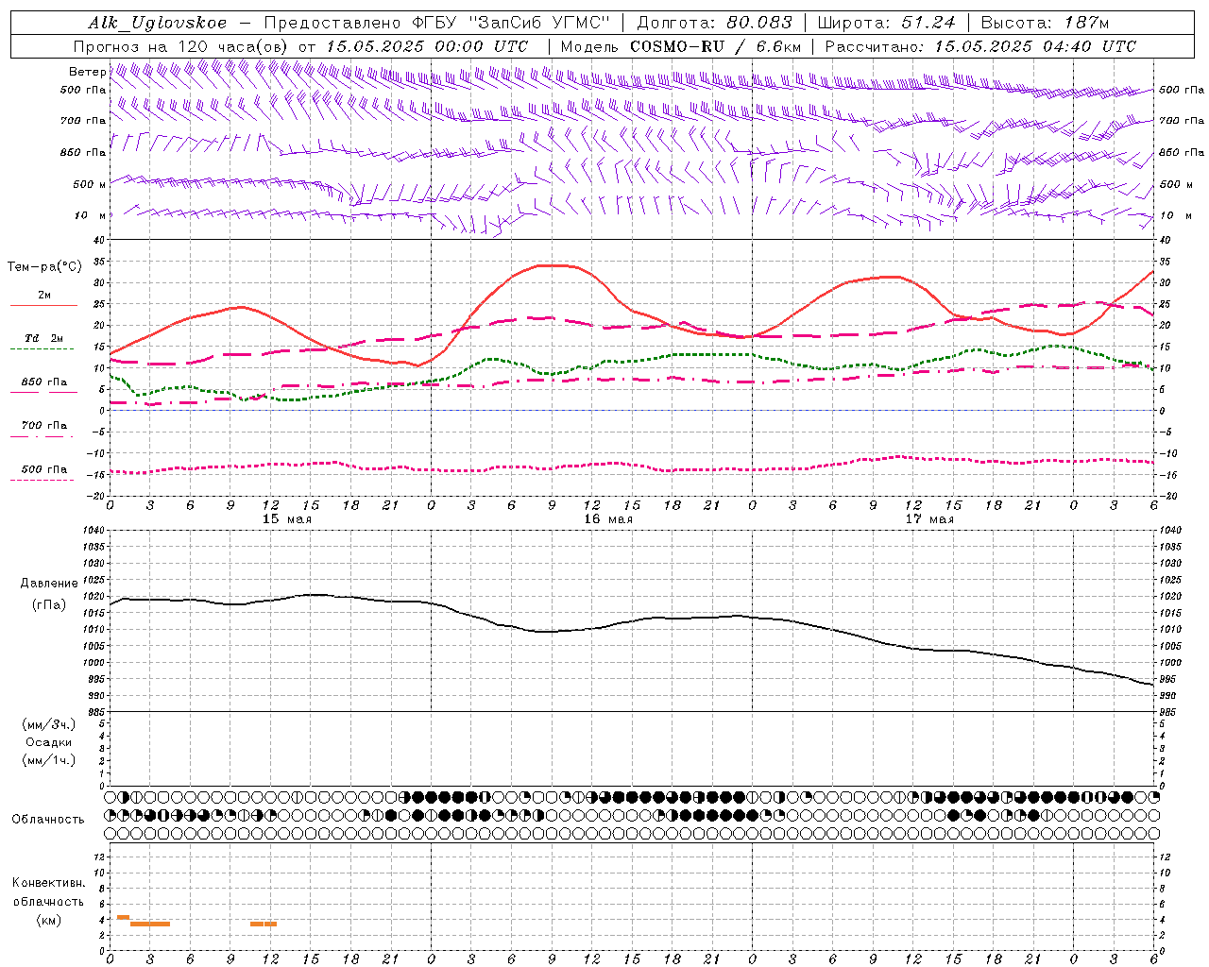The width and height of the screenshot is (1209, 967).
Task: Click the Рассчитано: 15.05.2025 04:40 UTC text
Action: pyautogui.click(x=980, y=46)
